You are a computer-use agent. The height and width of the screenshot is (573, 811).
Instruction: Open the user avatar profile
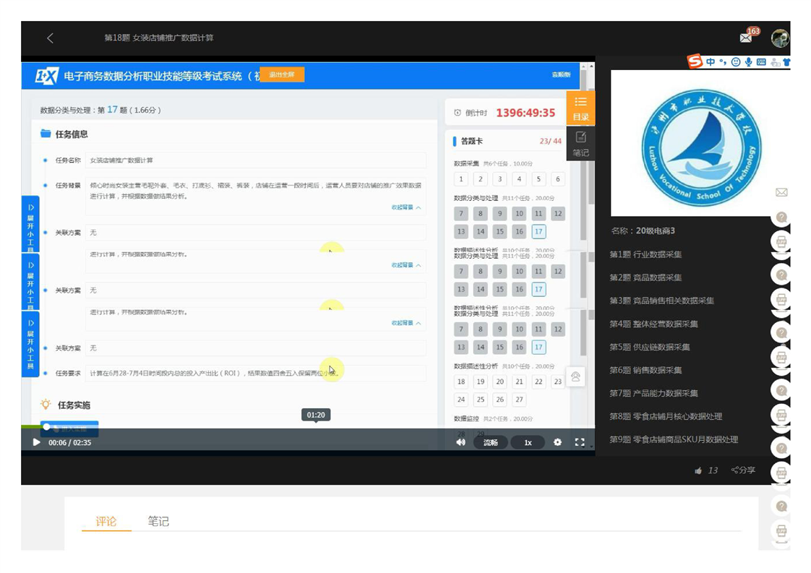779,38
